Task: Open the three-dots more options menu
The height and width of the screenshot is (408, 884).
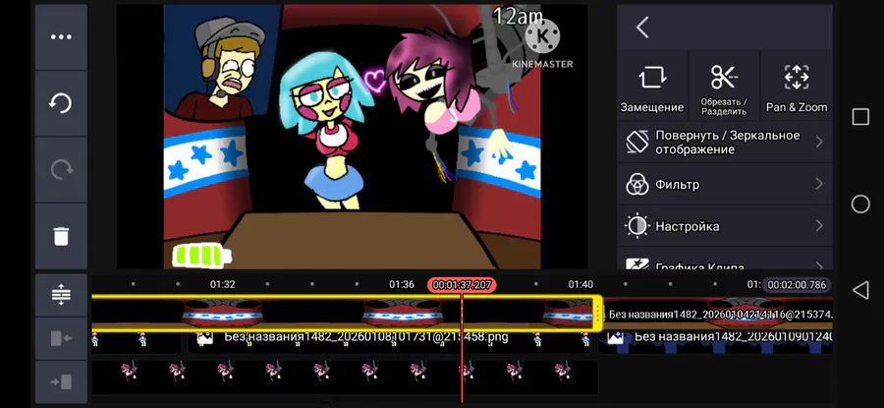Action: coord(61,37)
